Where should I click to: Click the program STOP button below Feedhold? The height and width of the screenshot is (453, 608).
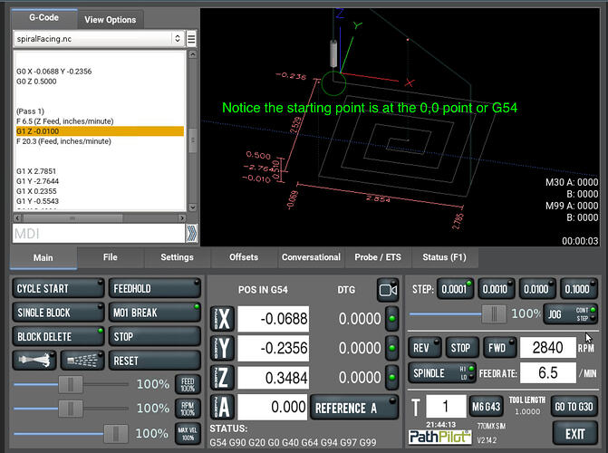click(155, 337)
